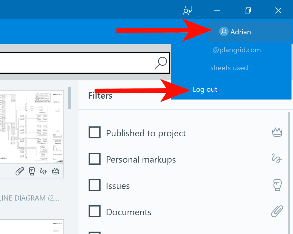Enable the Published to project filter
Image resolution: width=293 pixels, height=234 pixels.
95,132
